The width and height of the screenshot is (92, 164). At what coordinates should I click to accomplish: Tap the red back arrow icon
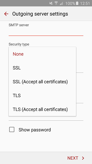tap(6, 14)
